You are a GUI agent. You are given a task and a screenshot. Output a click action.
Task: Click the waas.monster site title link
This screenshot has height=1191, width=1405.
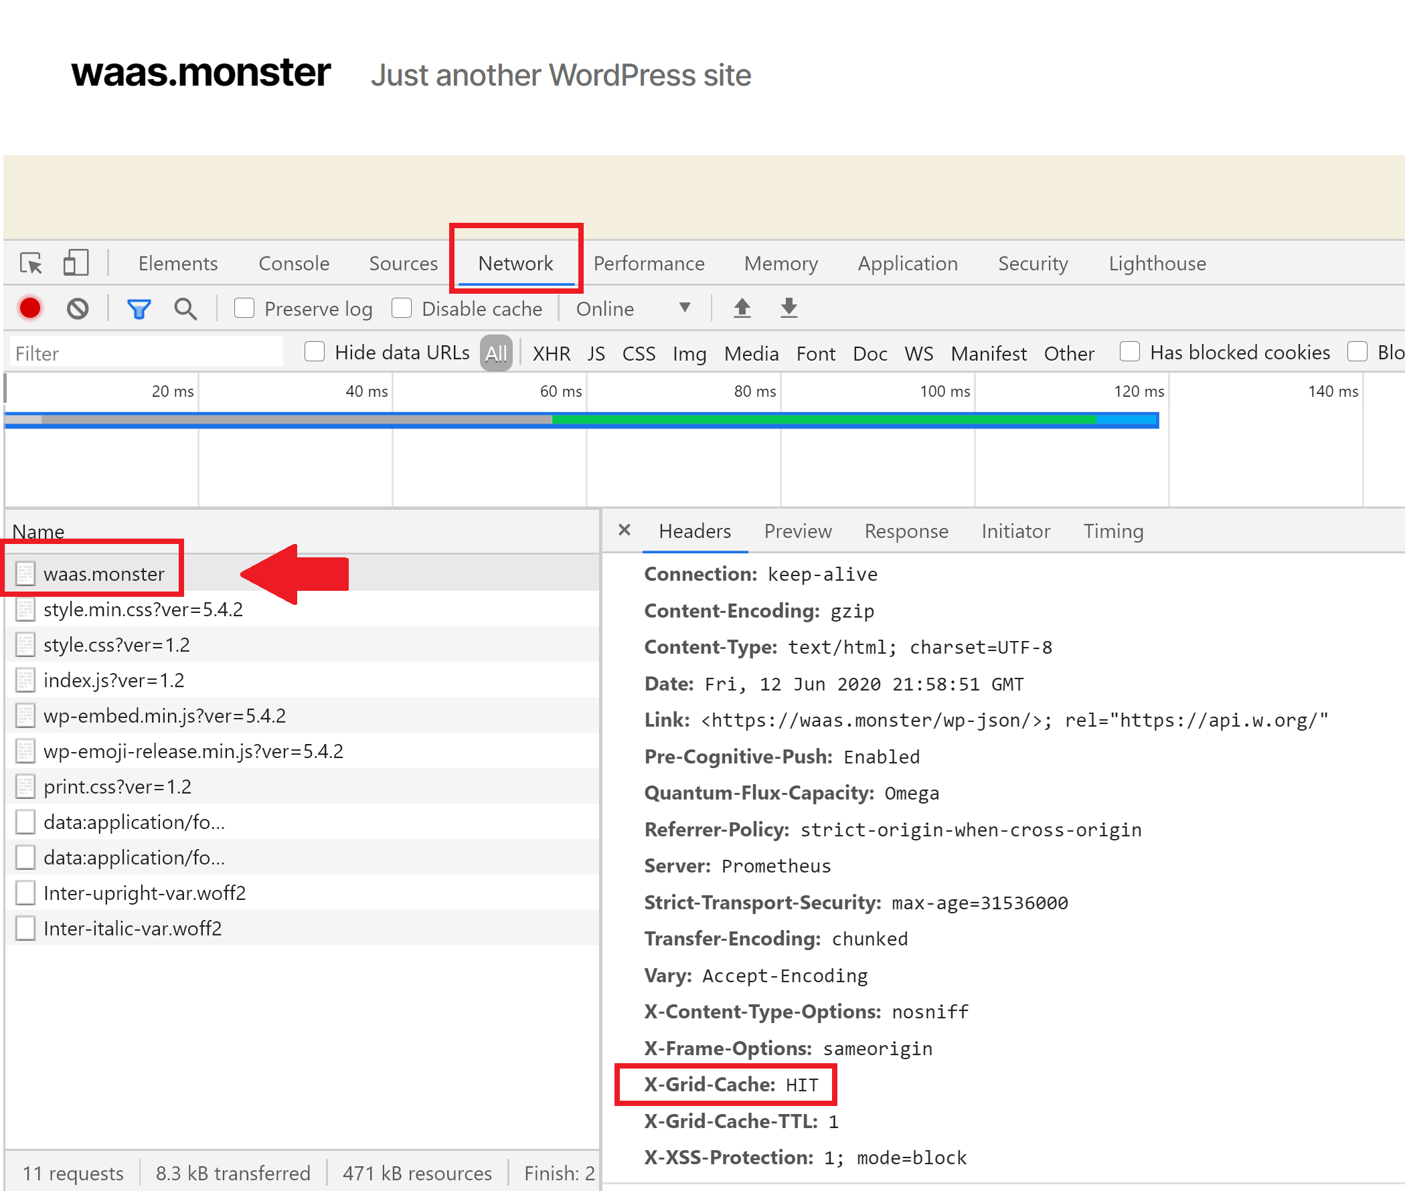pos(201,72)
